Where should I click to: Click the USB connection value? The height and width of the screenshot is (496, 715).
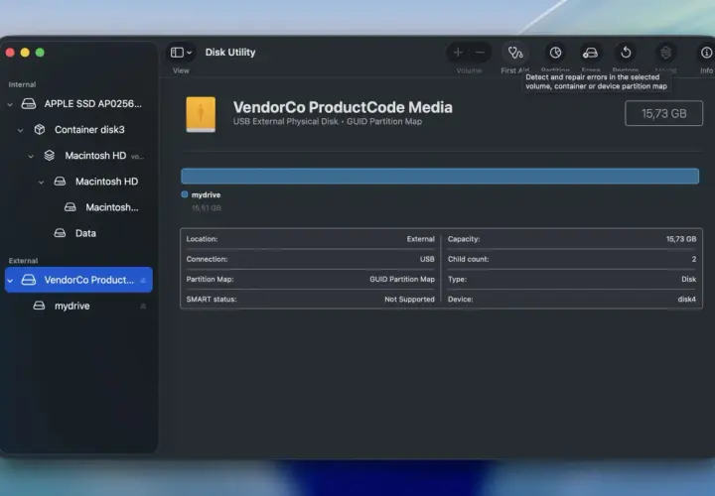coord(427,259)
